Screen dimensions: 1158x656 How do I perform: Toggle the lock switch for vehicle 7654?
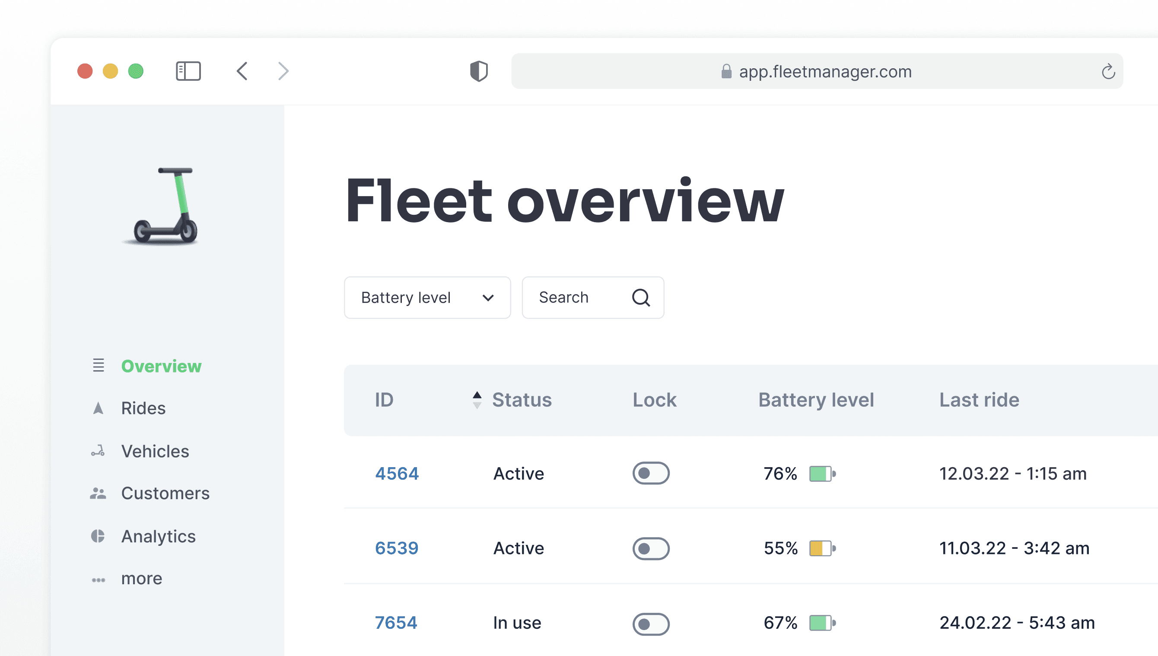pos(650,624)
